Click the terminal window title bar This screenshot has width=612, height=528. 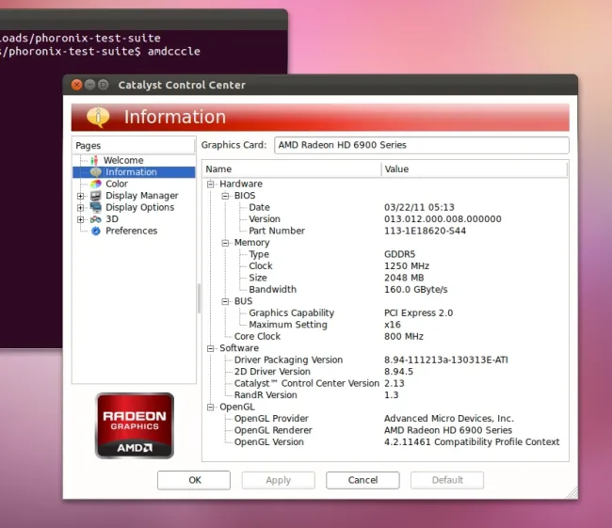coord(144,20)
